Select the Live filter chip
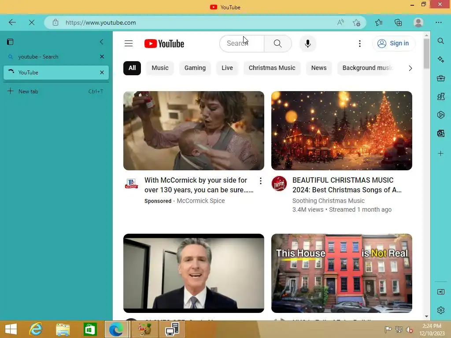The image size is (451, 338). click(227, 68)
